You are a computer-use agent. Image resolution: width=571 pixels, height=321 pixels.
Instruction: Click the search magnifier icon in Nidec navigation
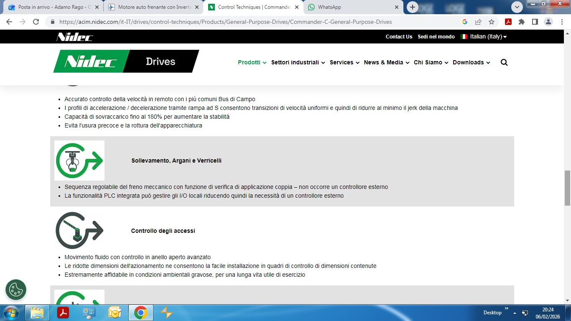[x=504, y=62]
